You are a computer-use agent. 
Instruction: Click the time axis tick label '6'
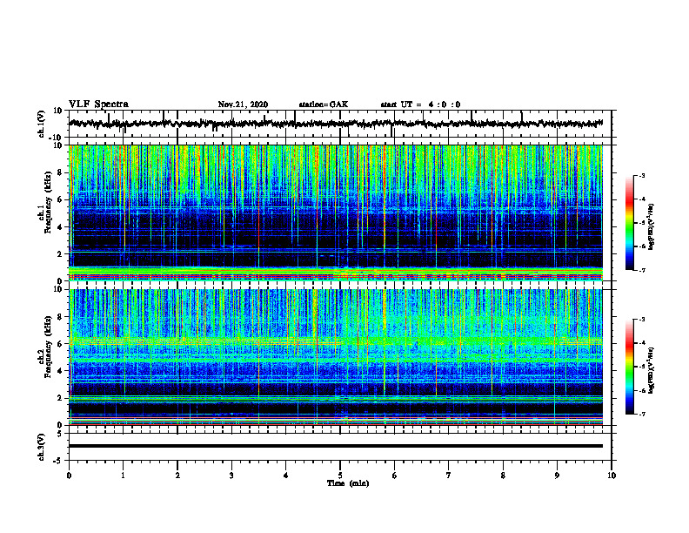click(x=395, y=476)
